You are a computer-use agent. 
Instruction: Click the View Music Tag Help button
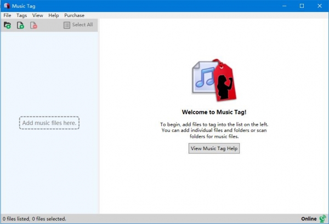pos(214,148)
